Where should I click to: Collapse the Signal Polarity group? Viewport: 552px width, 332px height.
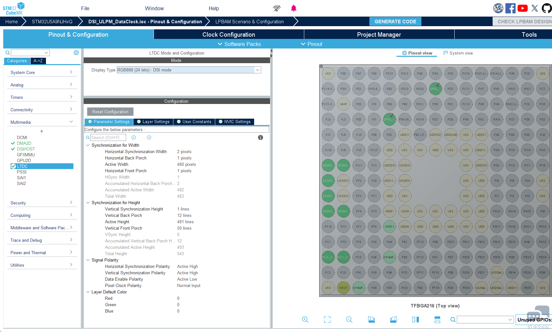coord(88,260)
